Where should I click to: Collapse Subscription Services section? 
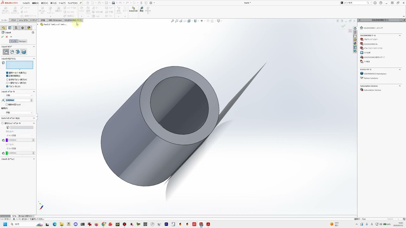[x=400, y=86]
